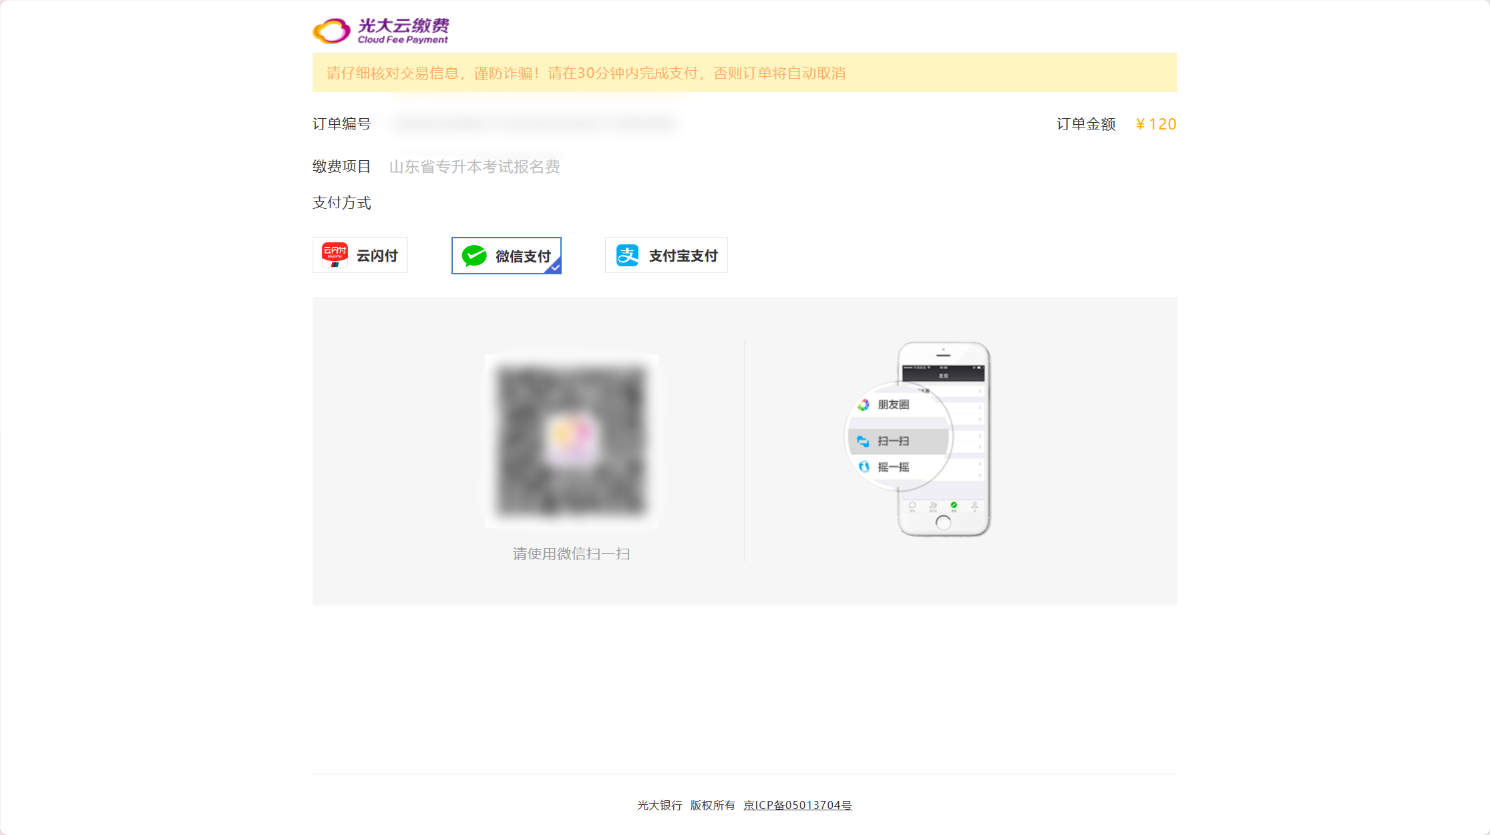Click the blurred WeChat QR code
This screenshot has height=835, width=1490.
572,441
